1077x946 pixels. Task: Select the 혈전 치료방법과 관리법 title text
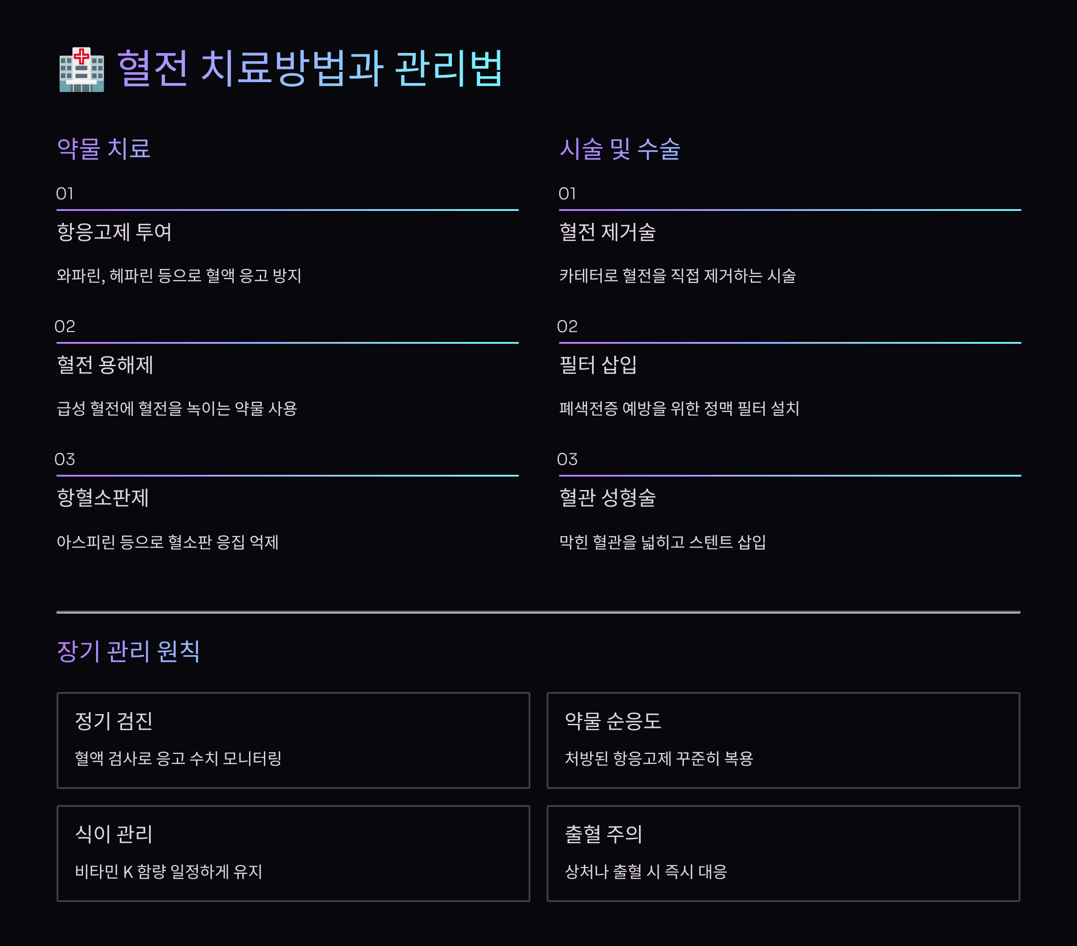click(x=310, y=69)
